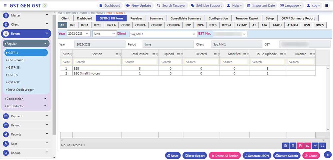Click the Backup sidebar icon

(x=6, y=153)
